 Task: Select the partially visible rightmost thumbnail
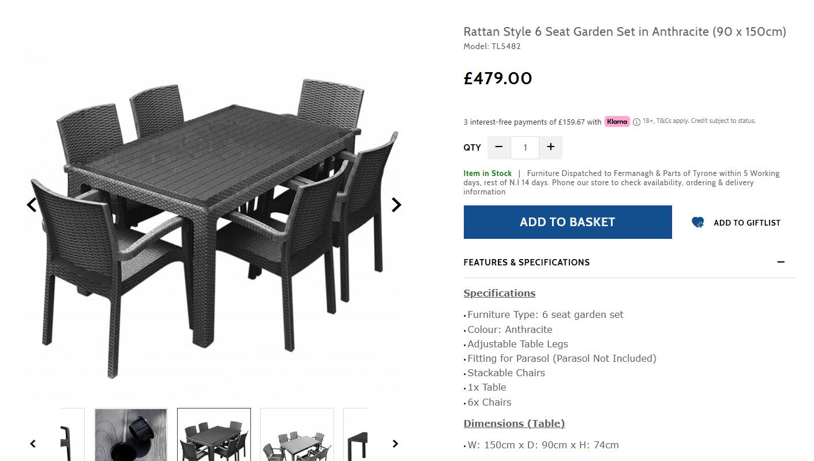[355, 434]
